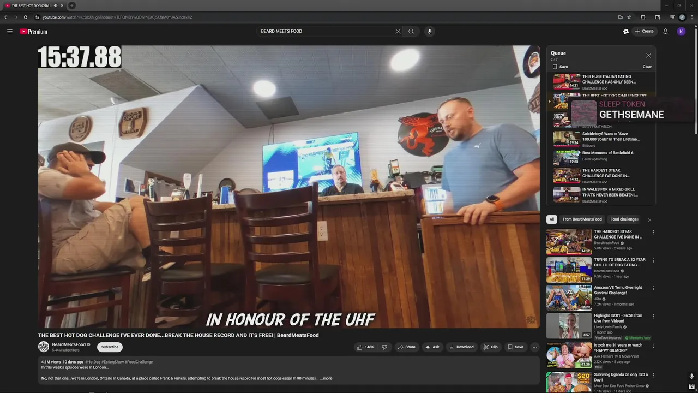Open the Surviving Uganda on $20 title
Image resolution: width=698 pixels, height=393 pixels.
tap(621, 377)
